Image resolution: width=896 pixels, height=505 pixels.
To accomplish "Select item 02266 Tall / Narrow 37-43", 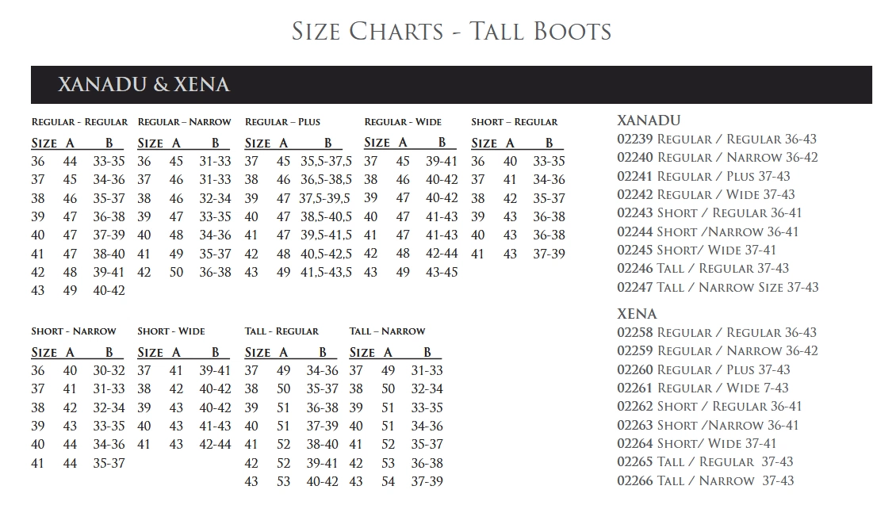I will point(706,480).
